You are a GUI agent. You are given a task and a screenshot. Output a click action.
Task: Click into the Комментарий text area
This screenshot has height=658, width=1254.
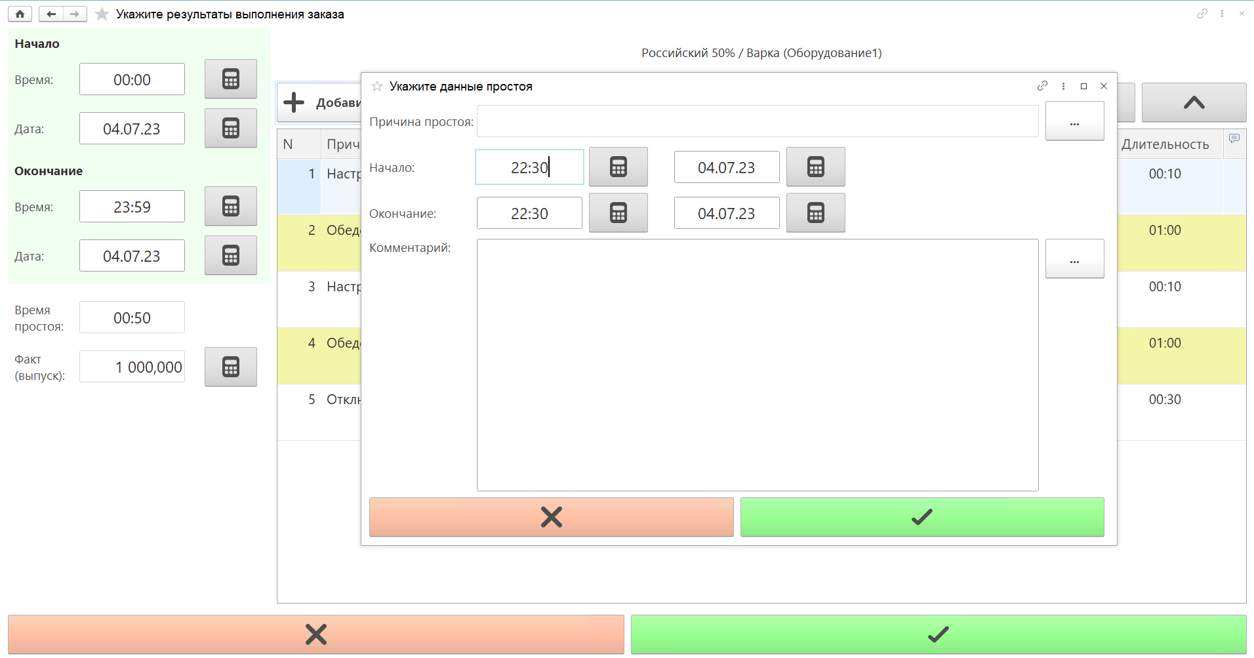(757, 364)
